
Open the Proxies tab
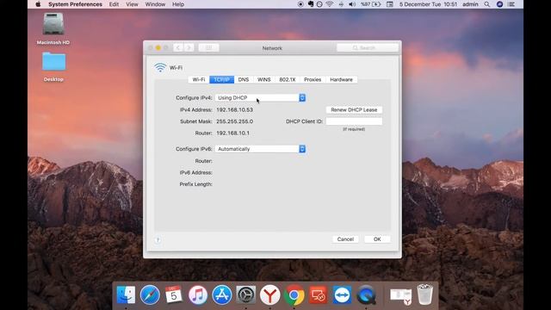click(x=313, y=79)
